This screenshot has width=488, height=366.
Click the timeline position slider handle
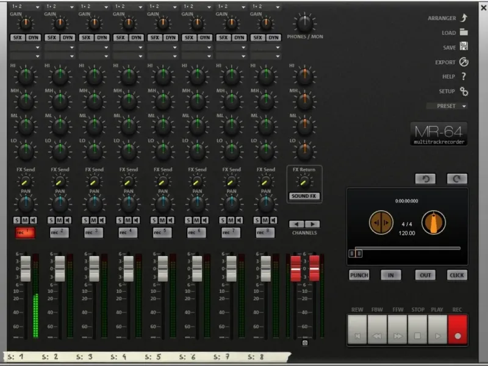pos(355,253)
